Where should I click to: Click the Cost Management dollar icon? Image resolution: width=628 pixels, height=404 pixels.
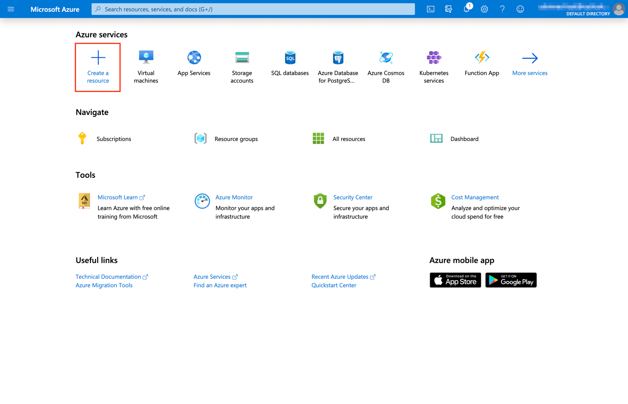coord(438,201)
